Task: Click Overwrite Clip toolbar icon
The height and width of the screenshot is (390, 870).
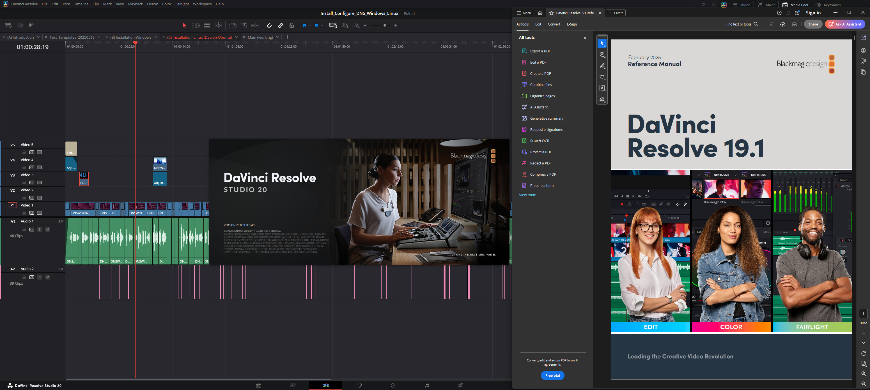Action: 244,25
